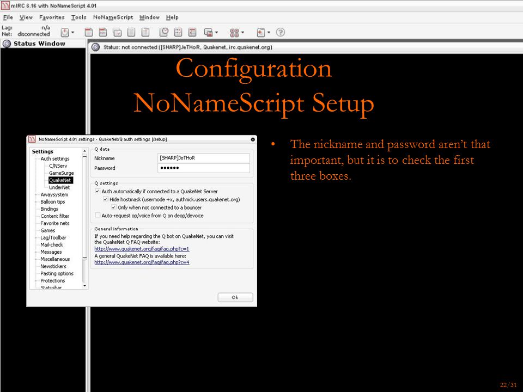523x392 pixels.
Task: Enable 'Auto-request op/voice from Q' checkbox
Action: click(98, 216)
